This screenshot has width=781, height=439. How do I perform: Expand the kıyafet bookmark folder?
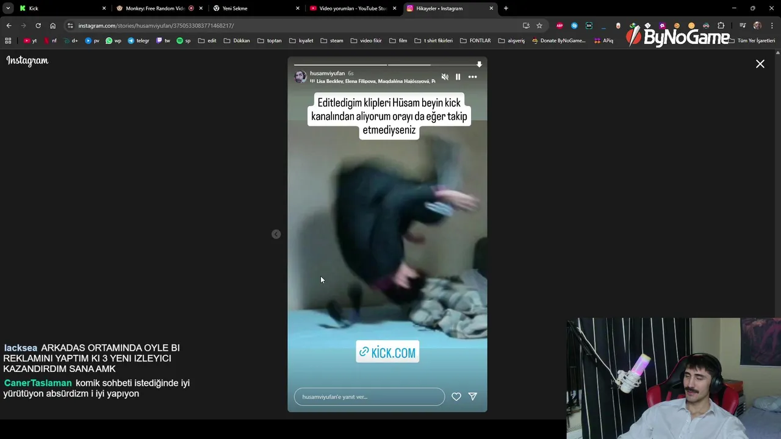pos(301,41)
